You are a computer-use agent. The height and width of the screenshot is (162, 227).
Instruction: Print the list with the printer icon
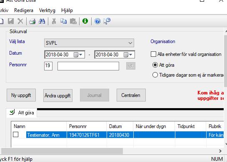click(32, 21)
